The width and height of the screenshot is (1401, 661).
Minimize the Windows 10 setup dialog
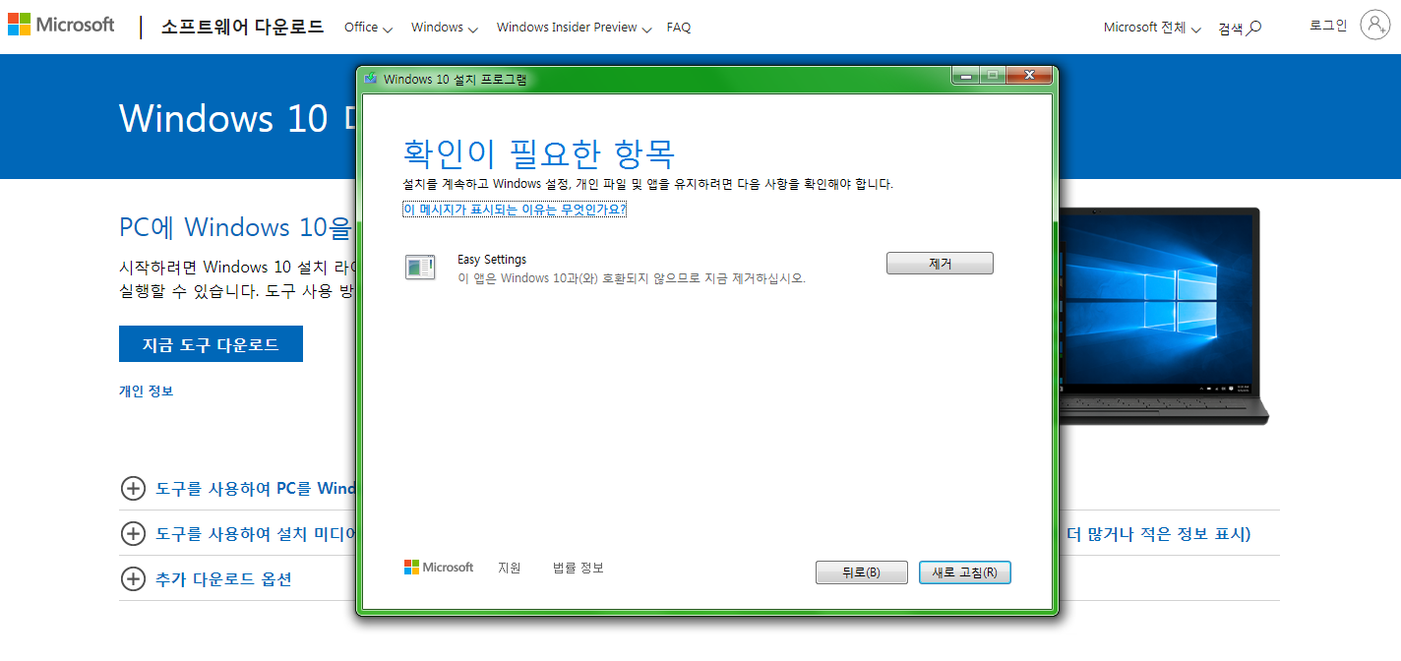point(965,76)
